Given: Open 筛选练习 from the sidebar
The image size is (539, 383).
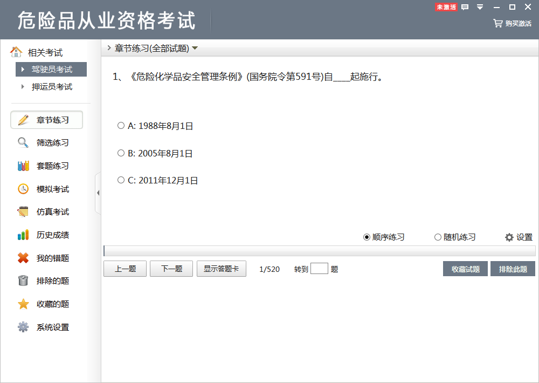Looking at the screenshot, I should click(46, 142).
